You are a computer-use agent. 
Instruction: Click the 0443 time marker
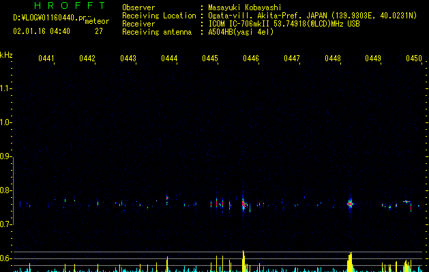tap(128, 58)
